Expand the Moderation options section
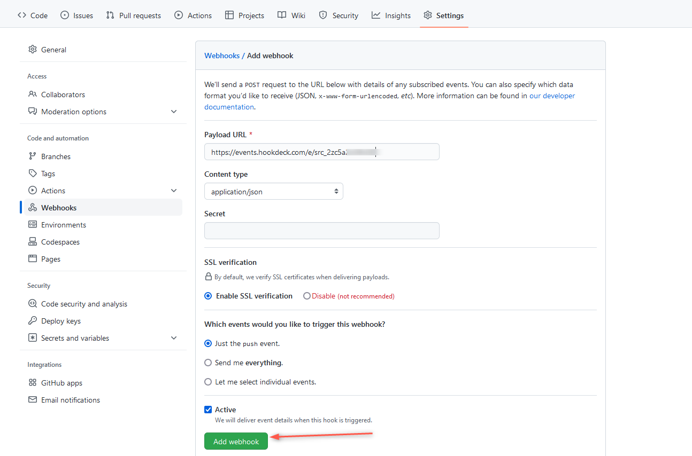 [x=174, y=111]
